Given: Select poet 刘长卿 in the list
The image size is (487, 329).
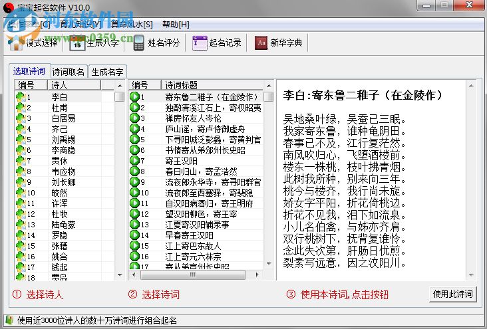Looking at the screenshot, I should pyautogui.click(x=63, y=182).
